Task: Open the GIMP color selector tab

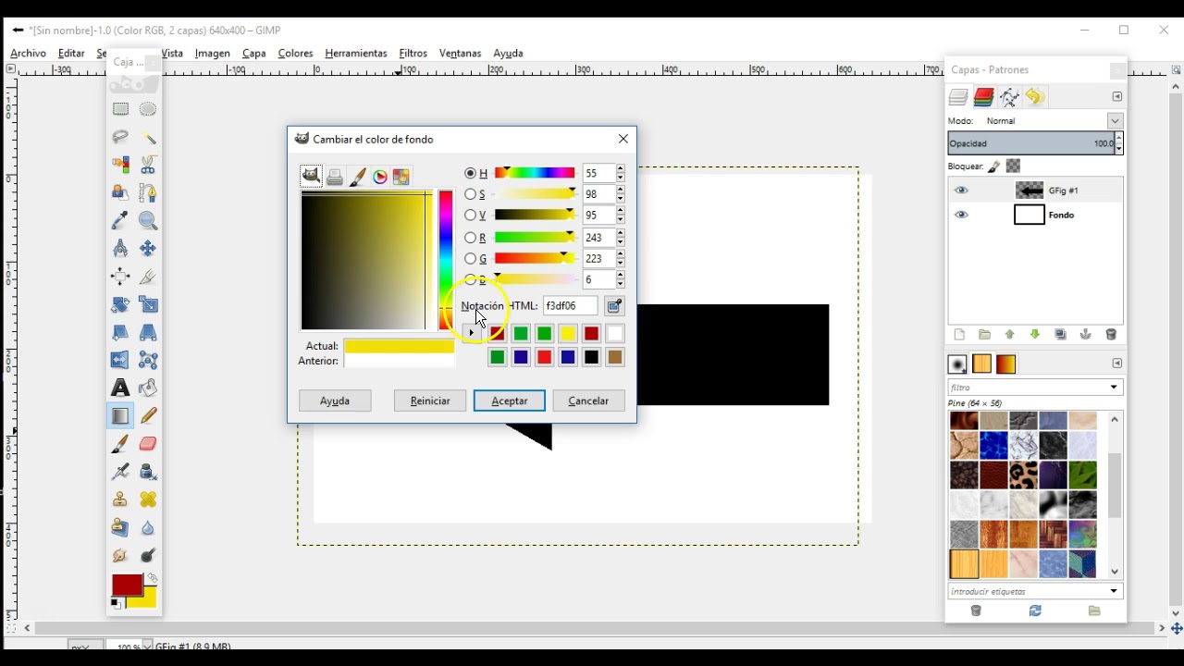Action: [x=312, y=176]
